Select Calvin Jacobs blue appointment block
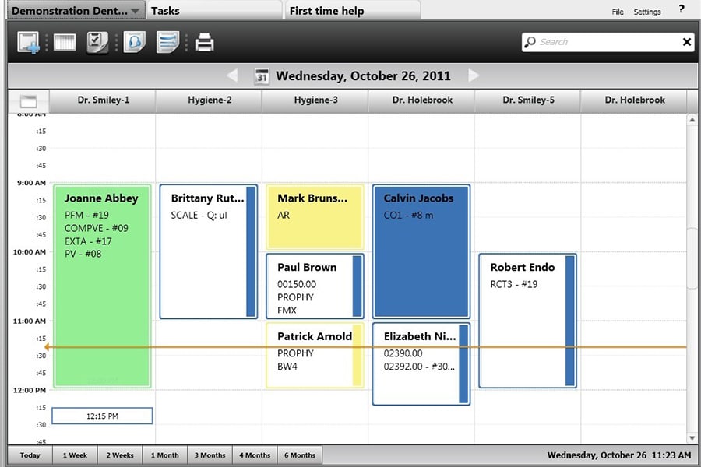The height and width of the screenshot is (467, 701). pos(421,251)
